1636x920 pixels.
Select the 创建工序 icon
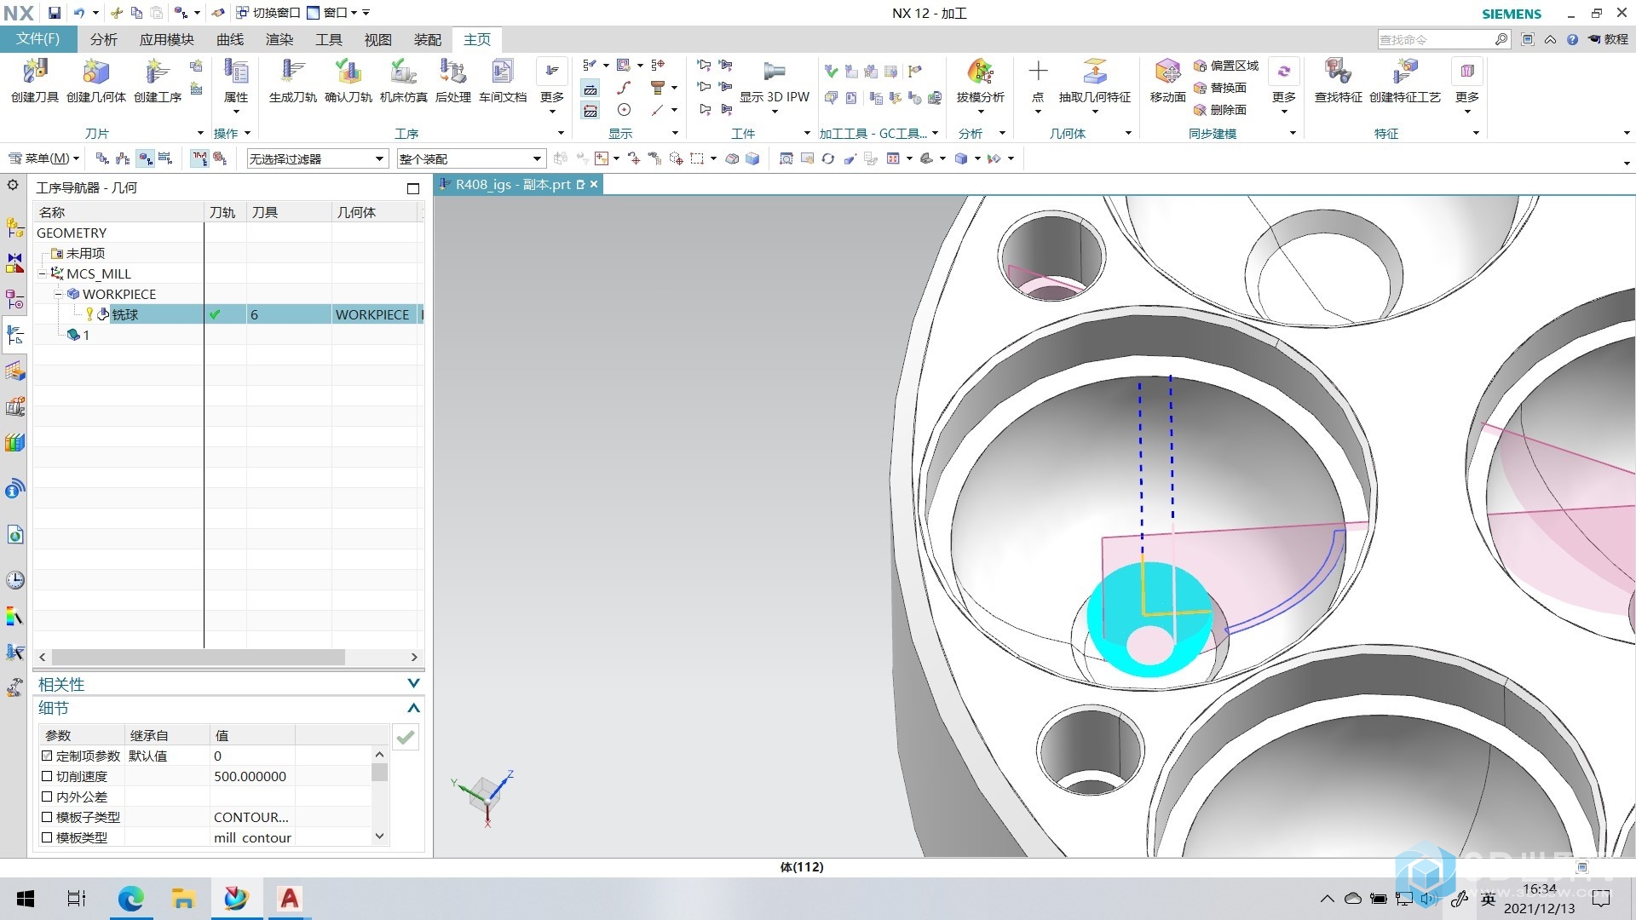[x=157, y=72]
